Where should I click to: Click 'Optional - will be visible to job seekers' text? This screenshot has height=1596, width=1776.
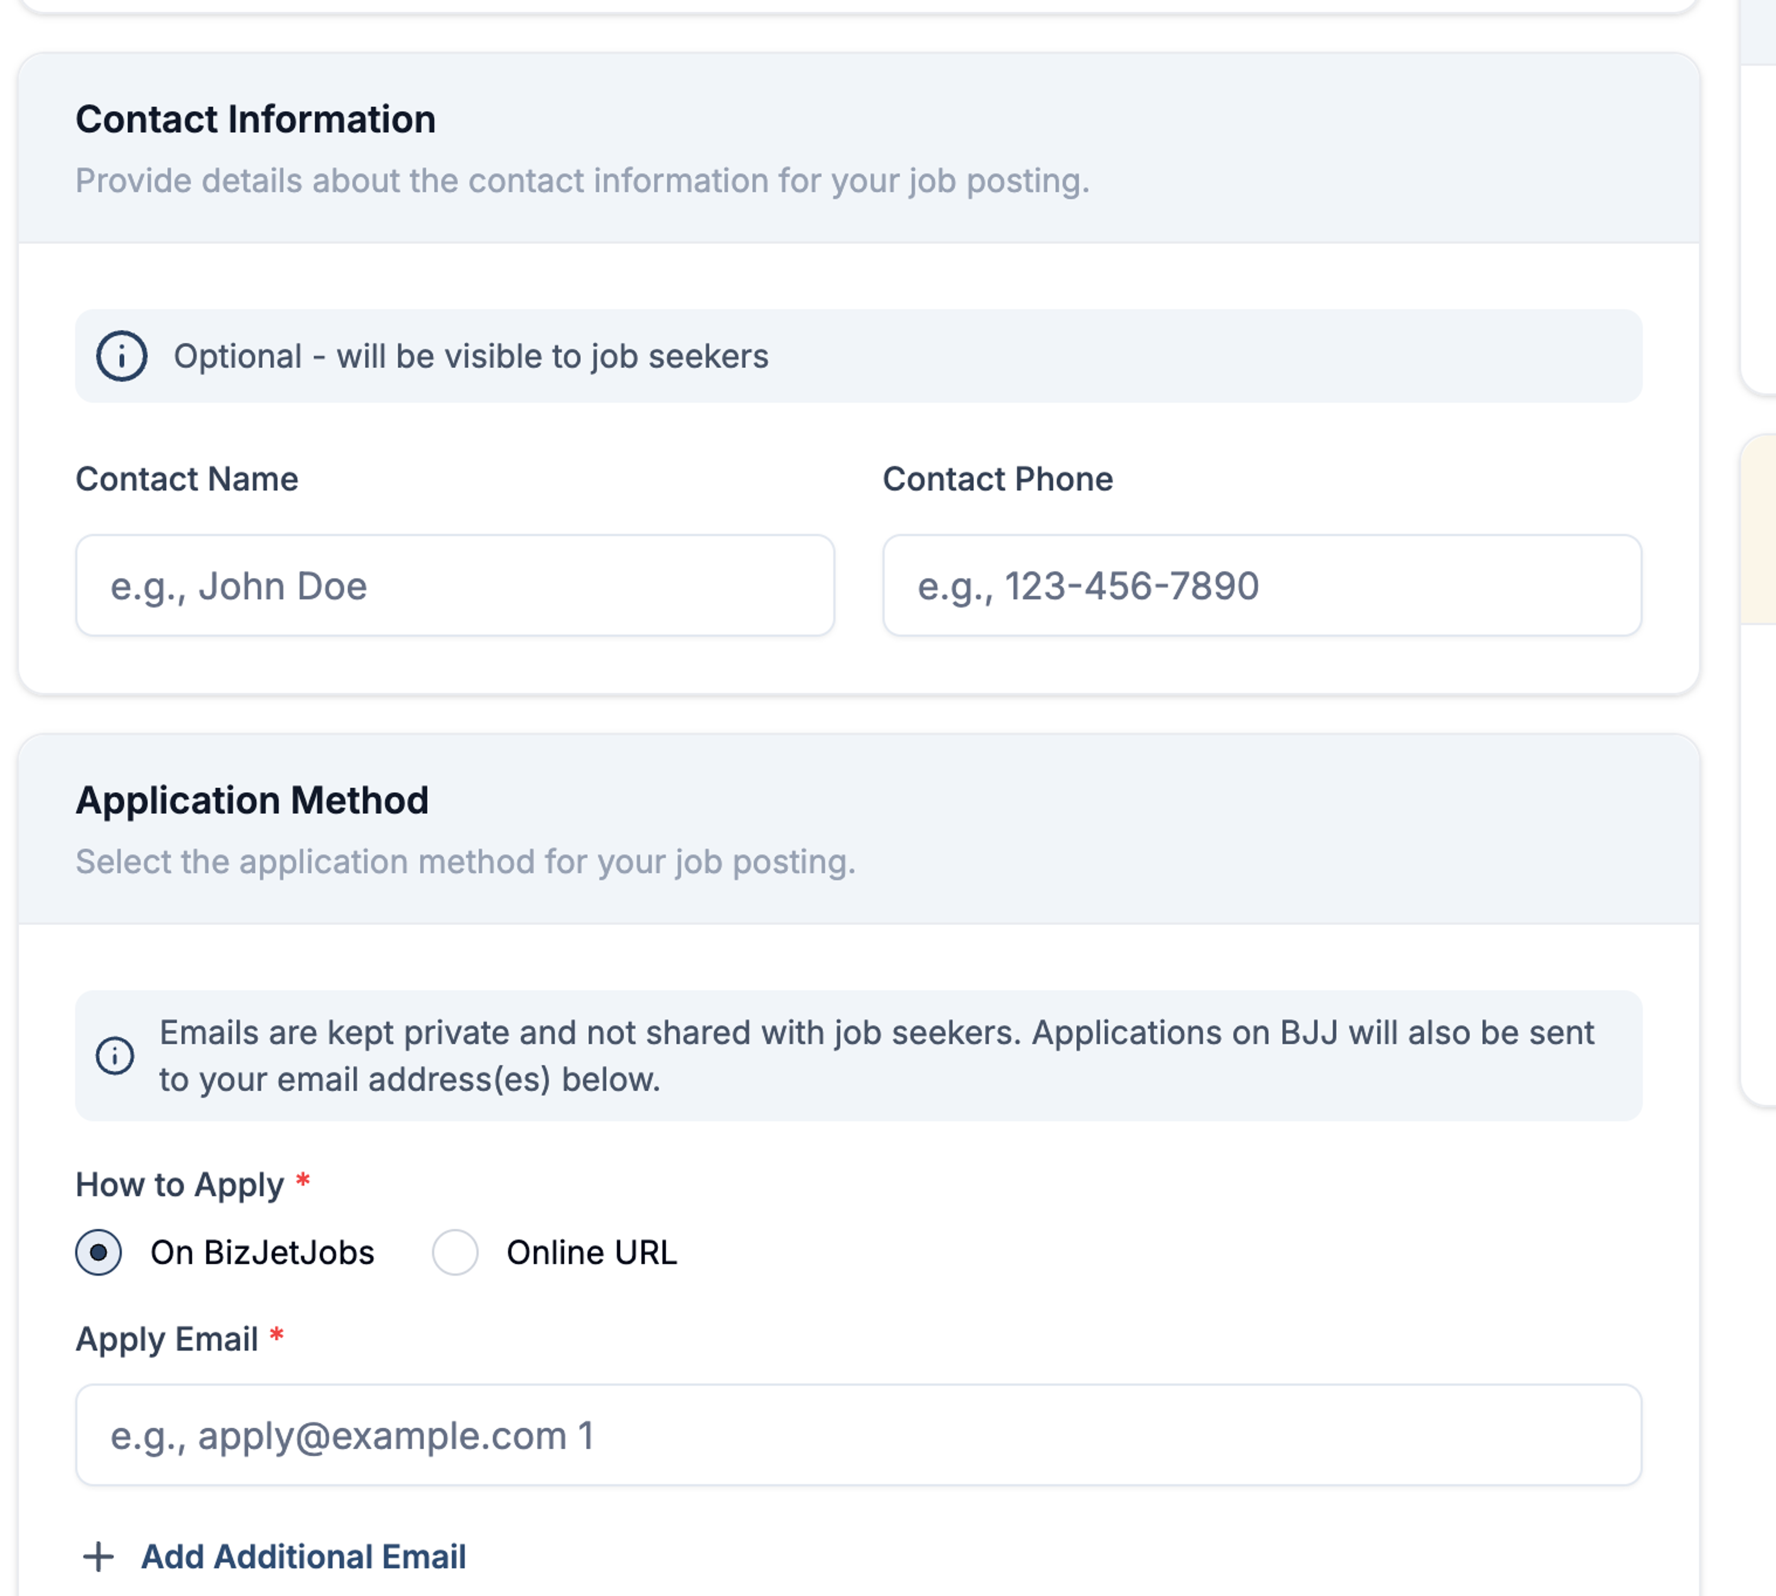(471, 356)
